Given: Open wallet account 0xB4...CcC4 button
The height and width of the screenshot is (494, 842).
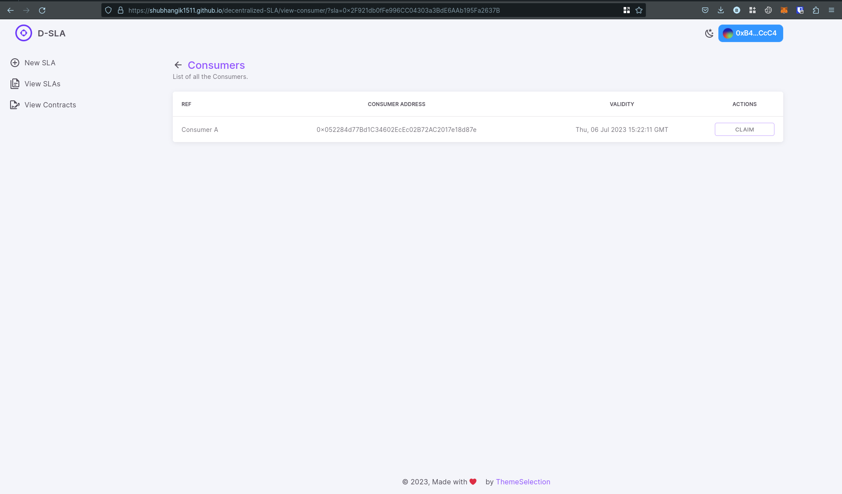Looking at the screenshot, I should [x=750, y=33].
